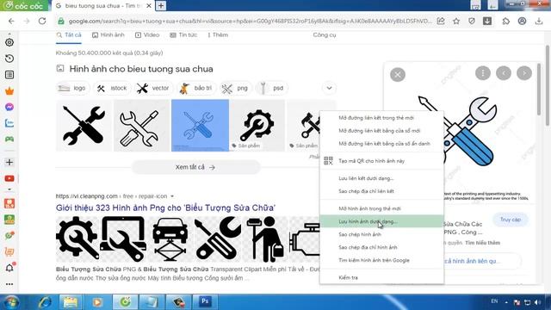Select the 'vector' filter chip
The height and width of the screenshot is (310, 551).
point(153,88)
